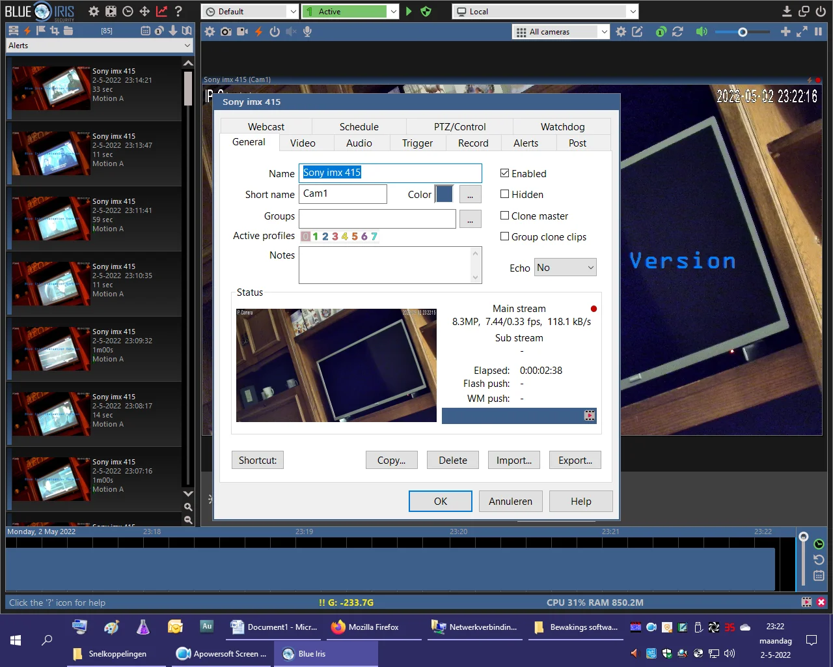
Task: Open the alert clip from 23:14:21
Action: click(94, 88)
